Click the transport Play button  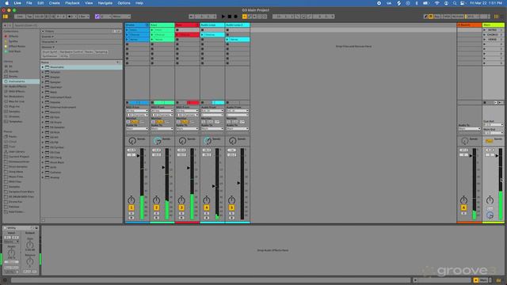click(x=223, y=17)
